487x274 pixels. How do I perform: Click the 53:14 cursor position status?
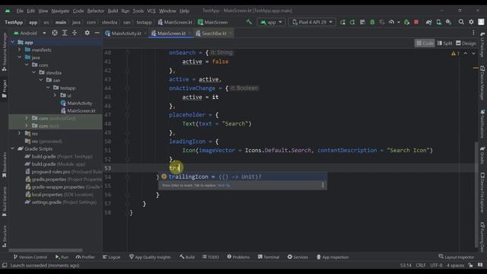coord(406,266)
